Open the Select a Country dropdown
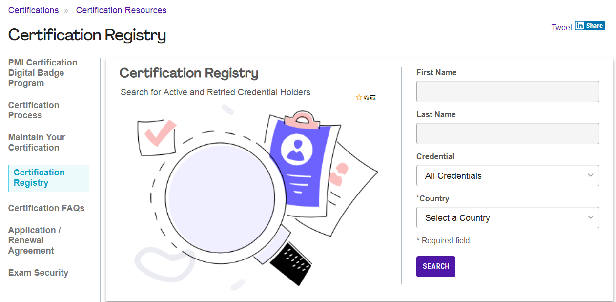Image resolution: width=616 pixels, height=302 pixels. (x=507, y=217)
